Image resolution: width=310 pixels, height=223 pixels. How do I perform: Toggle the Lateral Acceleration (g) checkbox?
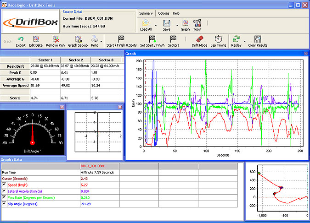coord(4,191)
